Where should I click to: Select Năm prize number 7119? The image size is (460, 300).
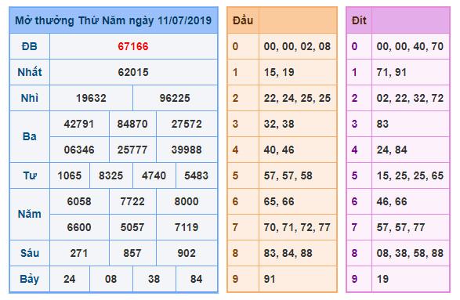point(187,227)
